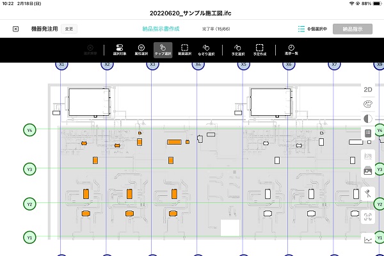This screenshot has height=256, width=384.
Task: Toggle the 選択対象 selection target switch
Action: pyautogui.click(x=119, y=49)
